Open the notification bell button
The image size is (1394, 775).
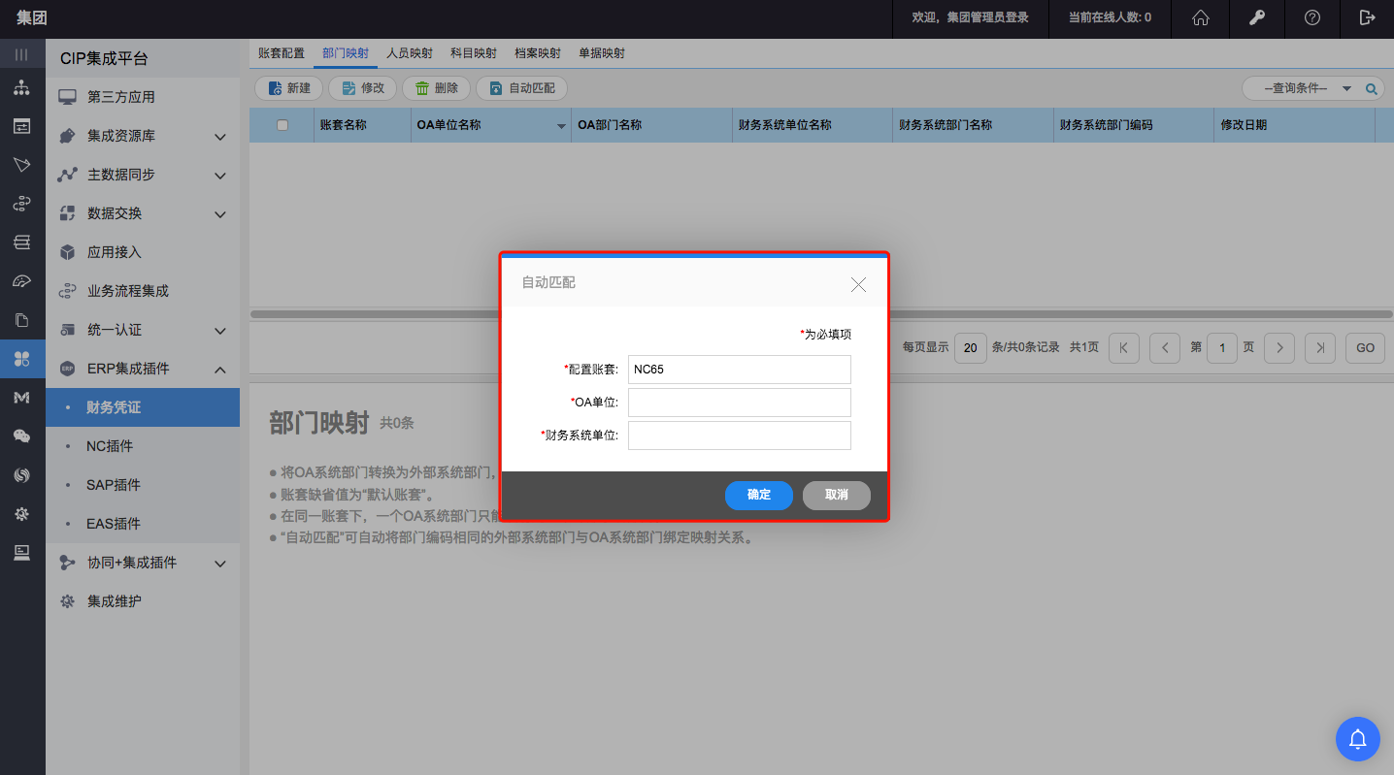pos(1358,739)
